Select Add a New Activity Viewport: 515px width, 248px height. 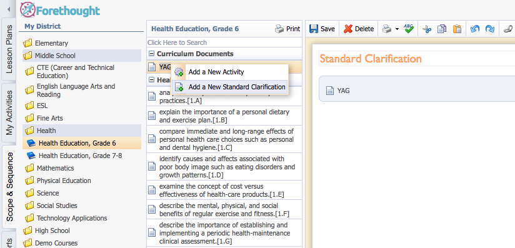point(229,72)
